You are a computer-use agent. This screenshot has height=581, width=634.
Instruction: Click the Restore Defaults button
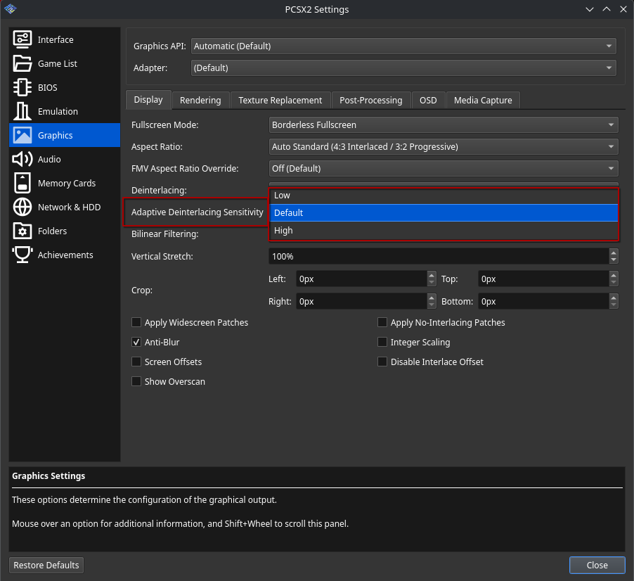[x=47, y=566]
